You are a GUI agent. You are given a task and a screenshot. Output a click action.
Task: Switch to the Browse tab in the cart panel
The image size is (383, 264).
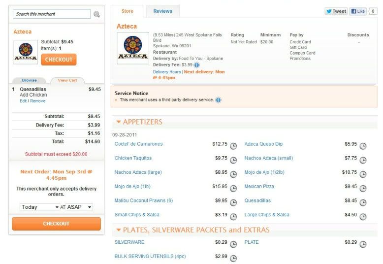click(29, 80)
